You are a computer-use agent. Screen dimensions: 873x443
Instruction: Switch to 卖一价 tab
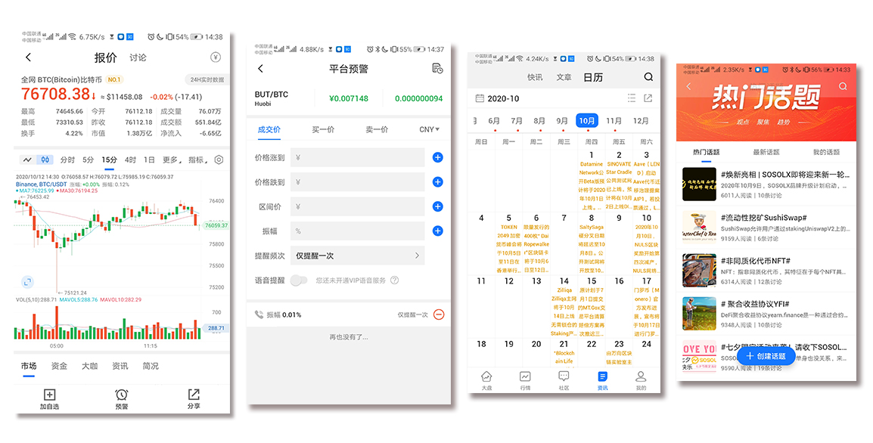[377, 129]
